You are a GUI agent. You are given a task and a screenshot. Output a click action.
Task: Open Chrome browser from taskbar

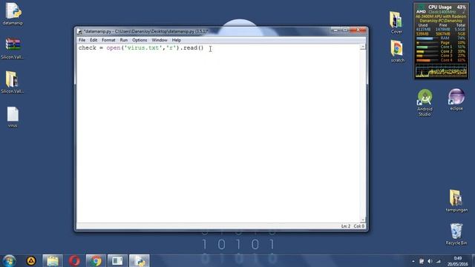coord(96,260)
